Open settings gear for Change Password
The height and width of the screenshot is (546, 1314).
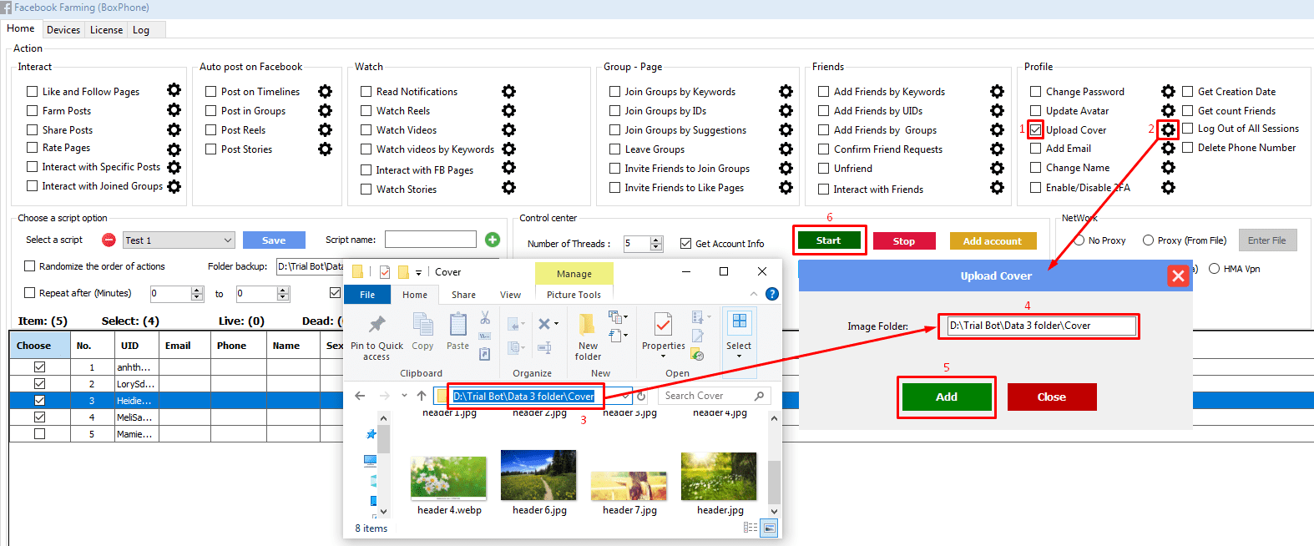pos(1168,91)
